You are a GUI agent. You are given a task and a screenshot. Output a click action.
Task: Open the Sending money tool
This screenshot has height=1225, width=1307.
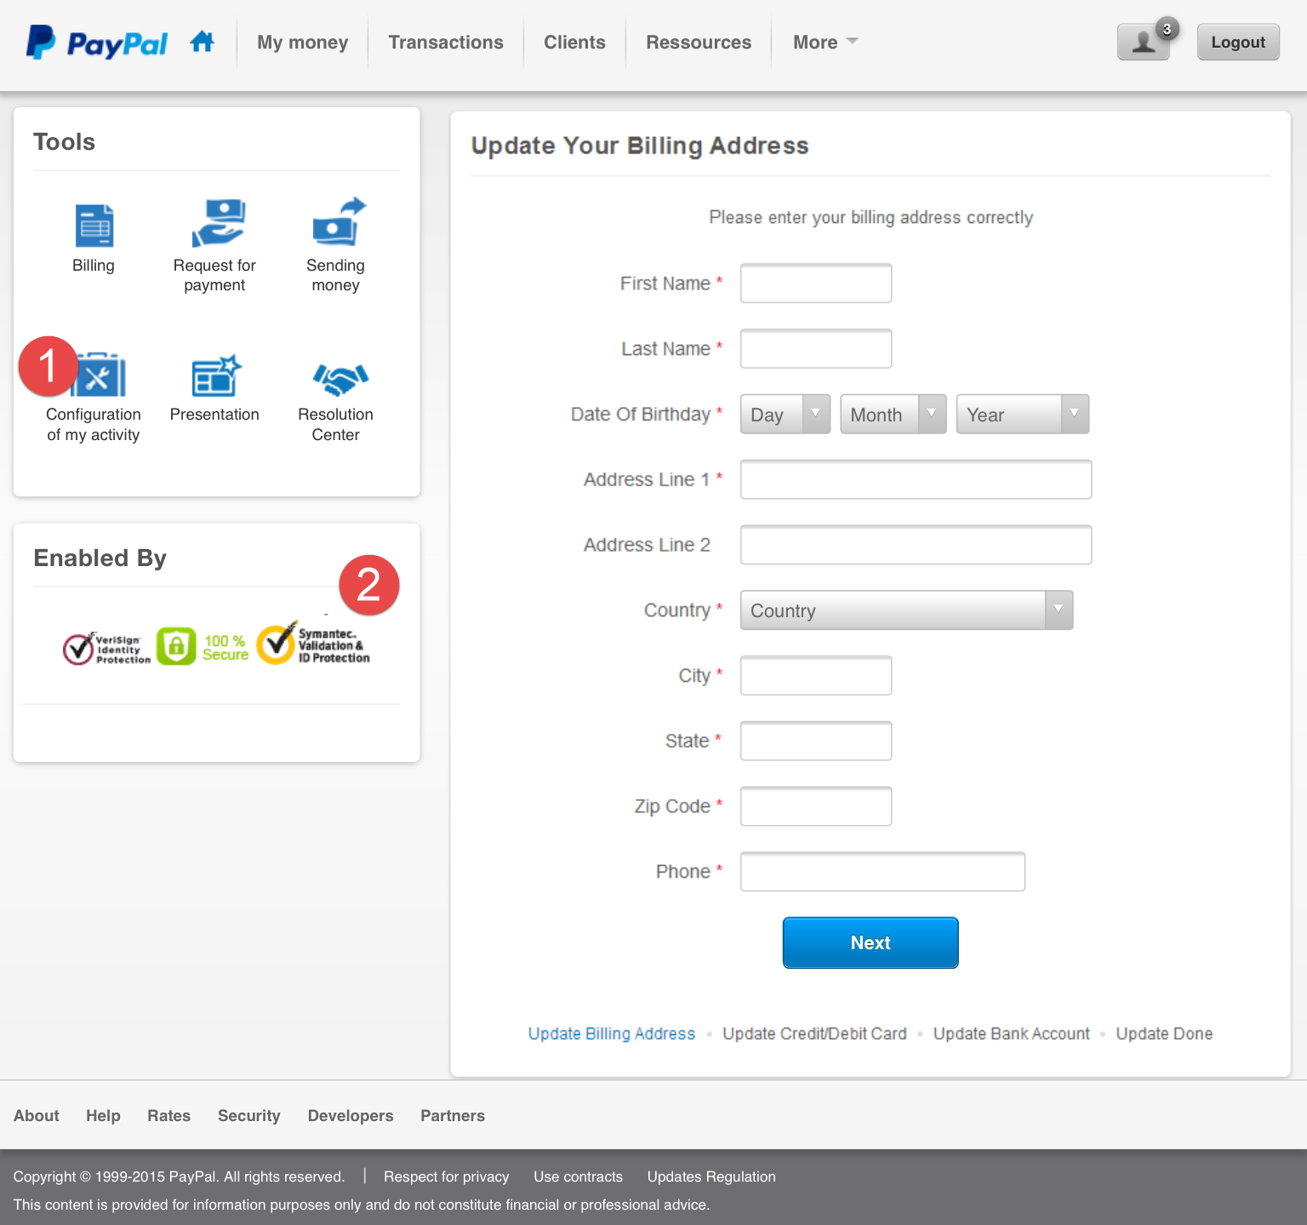pyautogui.click(x=338, y=223)
